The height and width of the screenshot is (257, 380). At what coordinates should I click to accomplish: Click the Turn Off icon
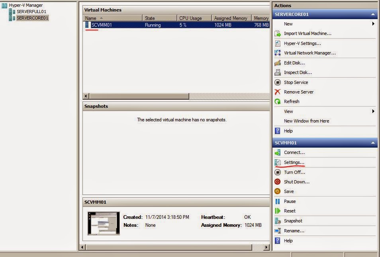coord(278,172)
